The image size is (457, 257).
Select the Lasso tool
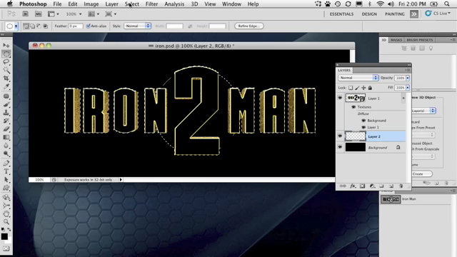pos(6,62)
